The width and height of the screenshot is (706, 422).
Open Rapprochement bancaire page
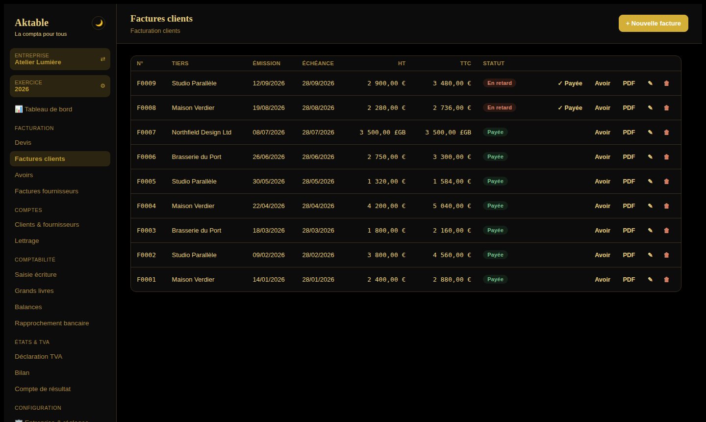60,323
